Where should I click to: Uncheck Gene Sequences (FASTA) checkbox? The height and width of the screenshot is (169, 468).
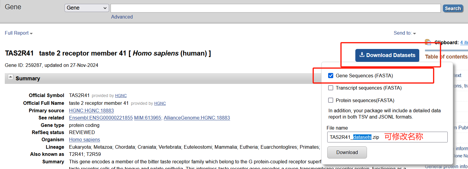[x=331, y=76]
